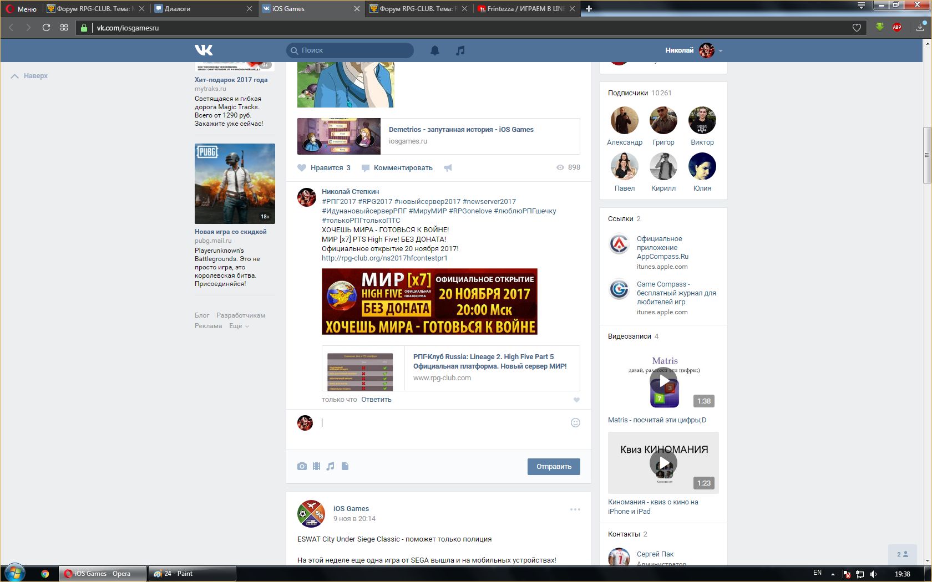Open the emoji smiley picker
Viewport: 932px width, 582px height.
pos(575,423)
